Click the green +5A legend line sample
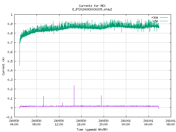Screen dimensions: 176x132 [x=164, y=21]
